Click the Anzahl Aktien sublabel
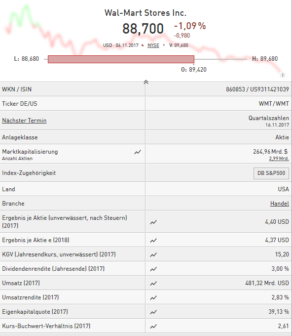 [17, 159]
